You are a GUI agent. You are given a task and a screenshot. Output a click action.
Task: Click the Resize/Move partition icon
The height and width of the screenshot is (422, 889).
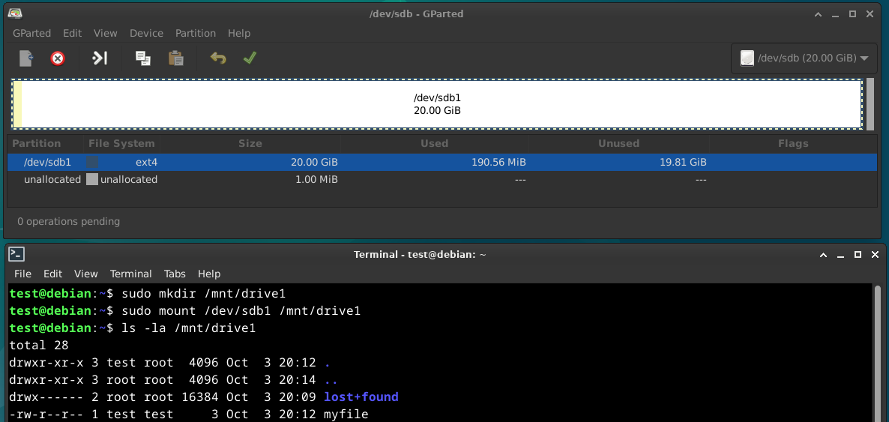(100, 58)
